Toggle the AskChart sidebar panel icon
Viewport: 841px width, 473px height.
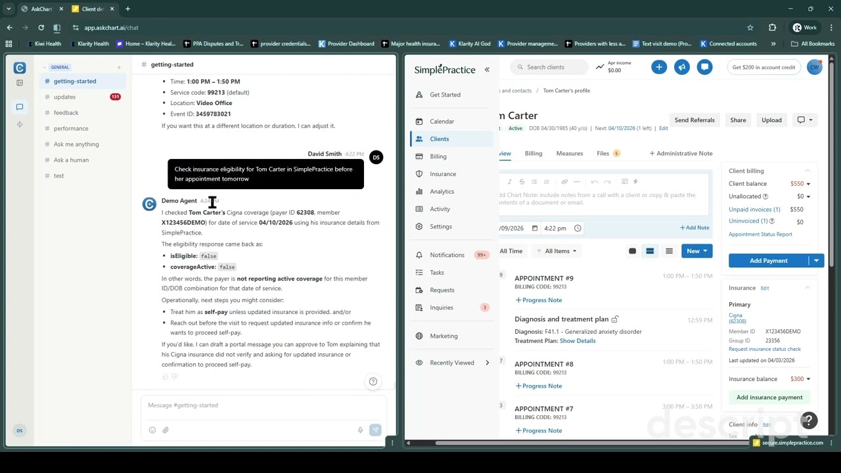[x=20, y=83]
